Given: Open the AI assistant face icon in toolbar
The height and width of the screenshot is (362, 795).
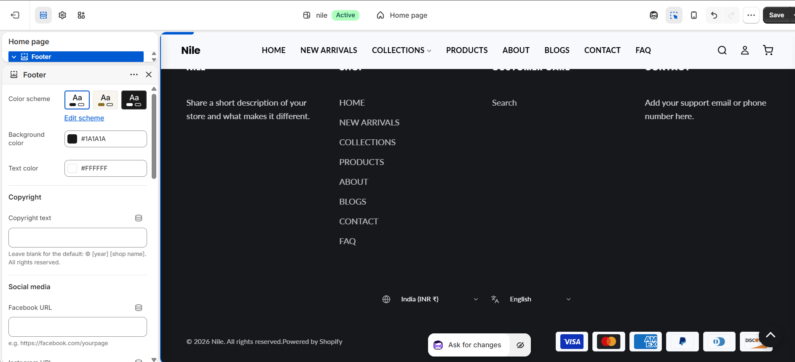Looking at the screenshot, I should click(x=654, y=15).
